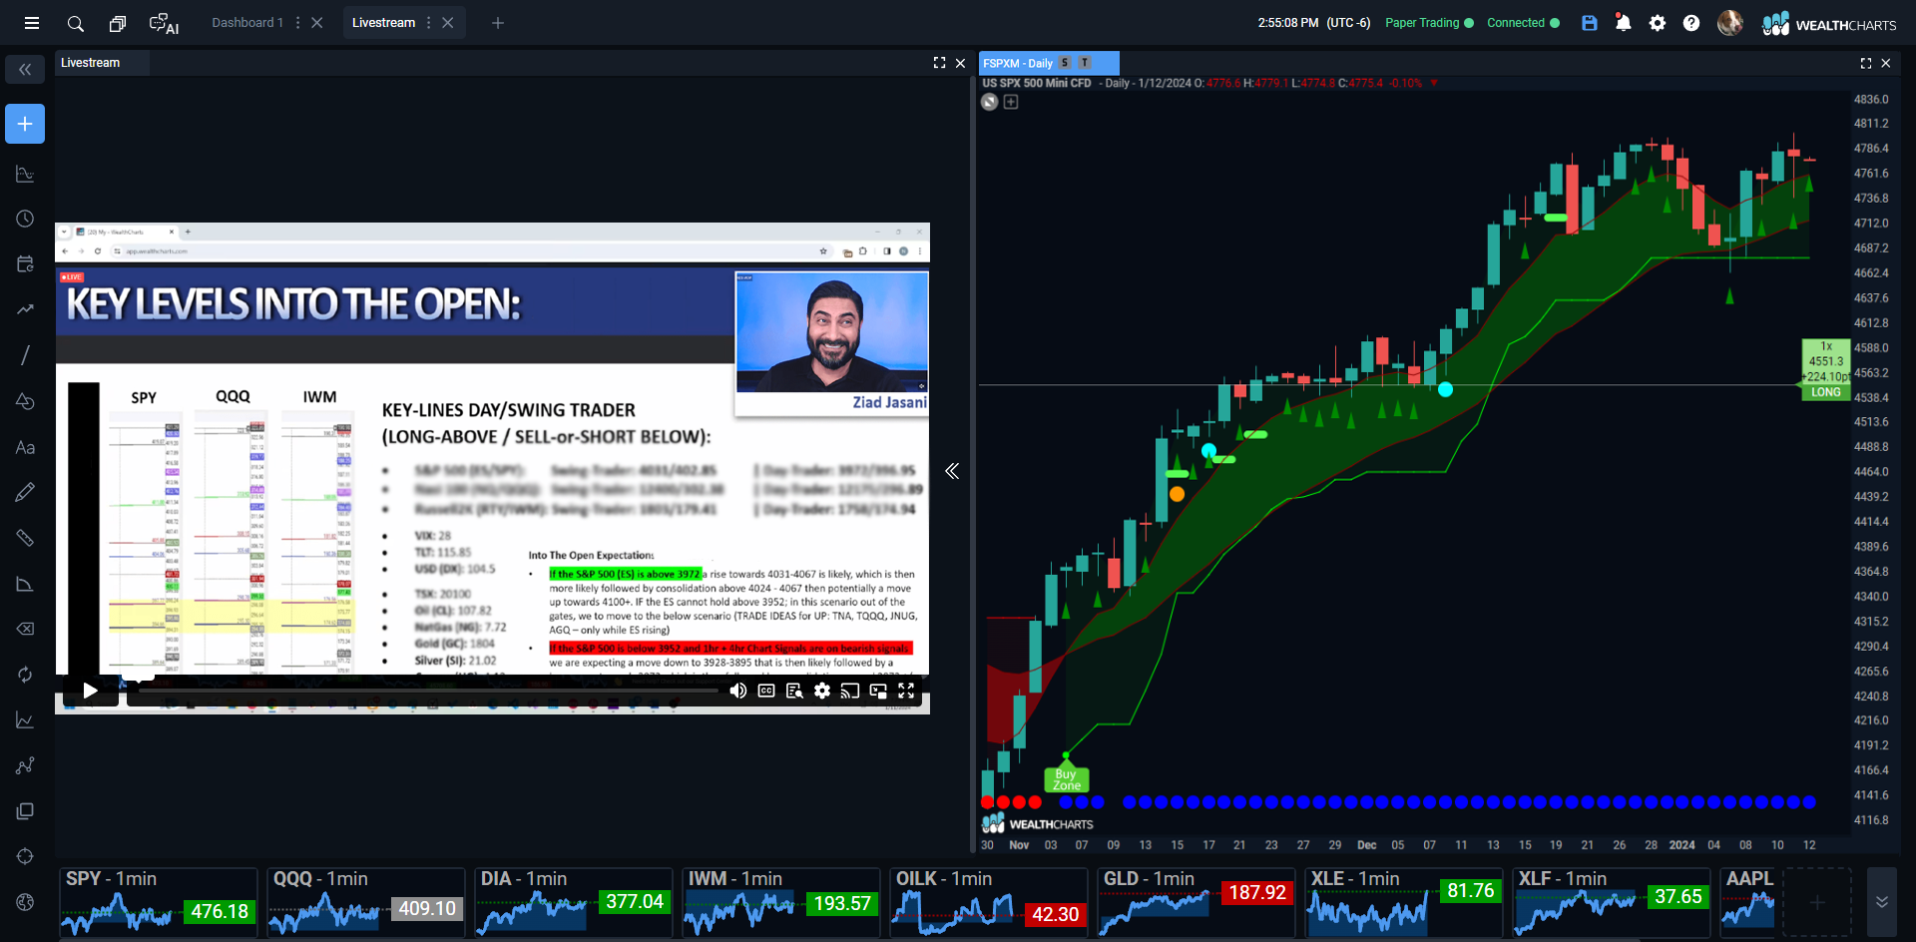Open the SPY - 1min ticker card
The height and width of the screenshot is (942, 1916).
click(159, 902)
